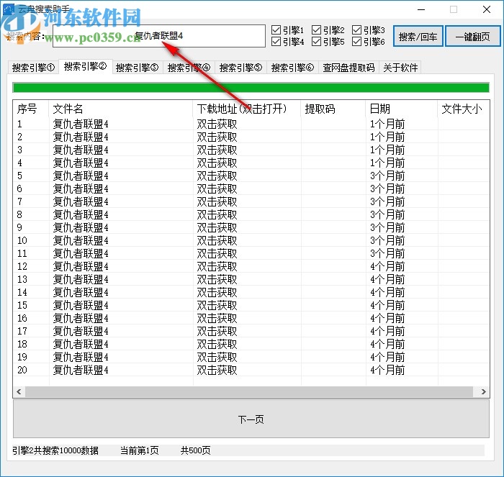Click the green search progress bar
The image size is (504, 477).
pos(251,88)
